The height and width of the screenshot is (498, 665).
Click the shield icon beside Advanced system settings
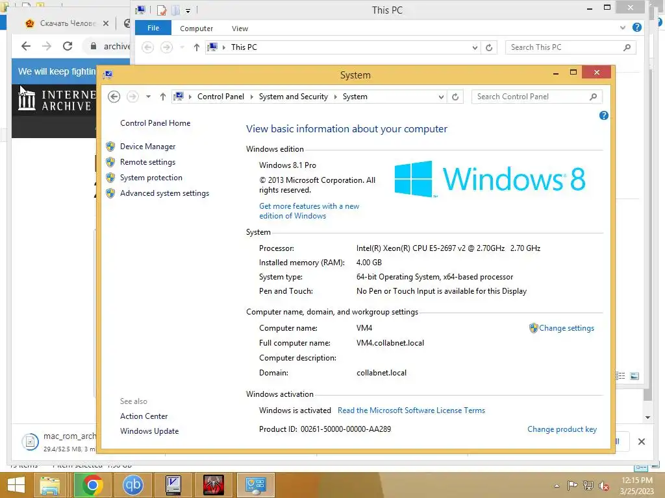tap(110, 193)
